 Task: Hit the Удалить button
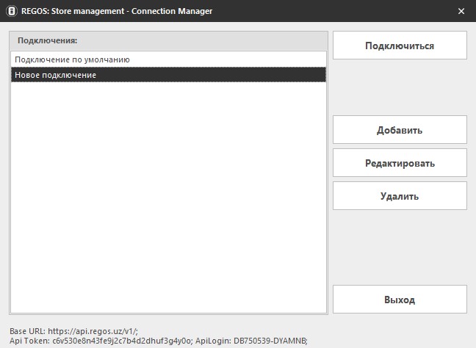click(400, 196)
